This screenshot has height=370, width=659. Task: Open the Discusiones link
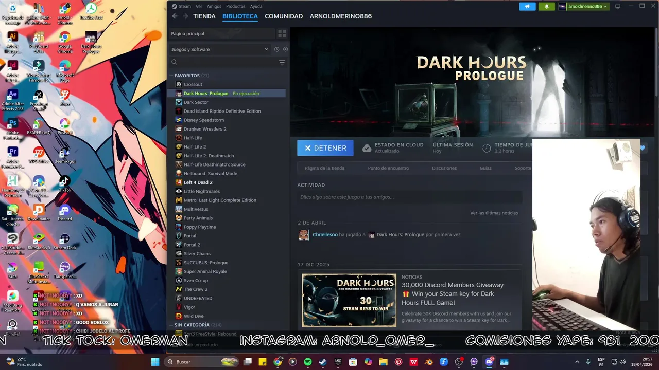click(x=444, y=168)
